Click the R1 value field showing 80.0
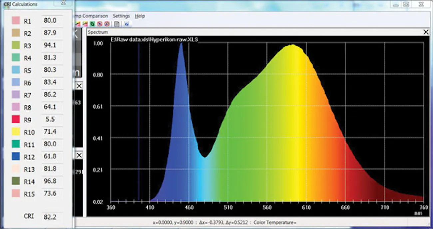Viewport: 433px width, 229px height. [52, 21]
